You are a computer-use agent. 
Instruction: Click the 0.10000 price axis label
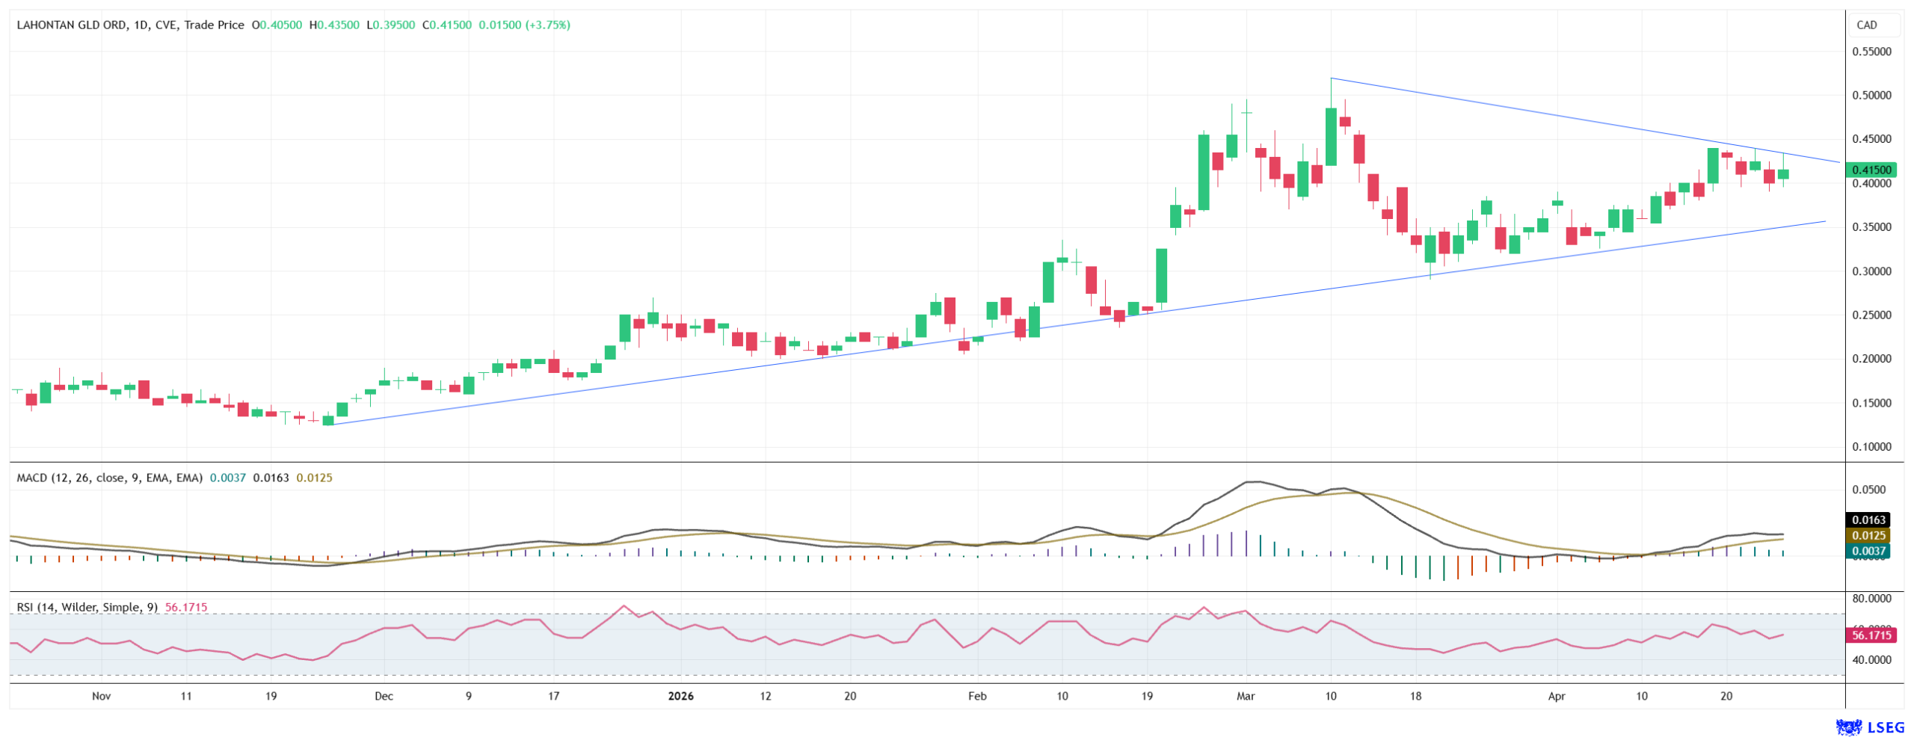point(1871,447)
